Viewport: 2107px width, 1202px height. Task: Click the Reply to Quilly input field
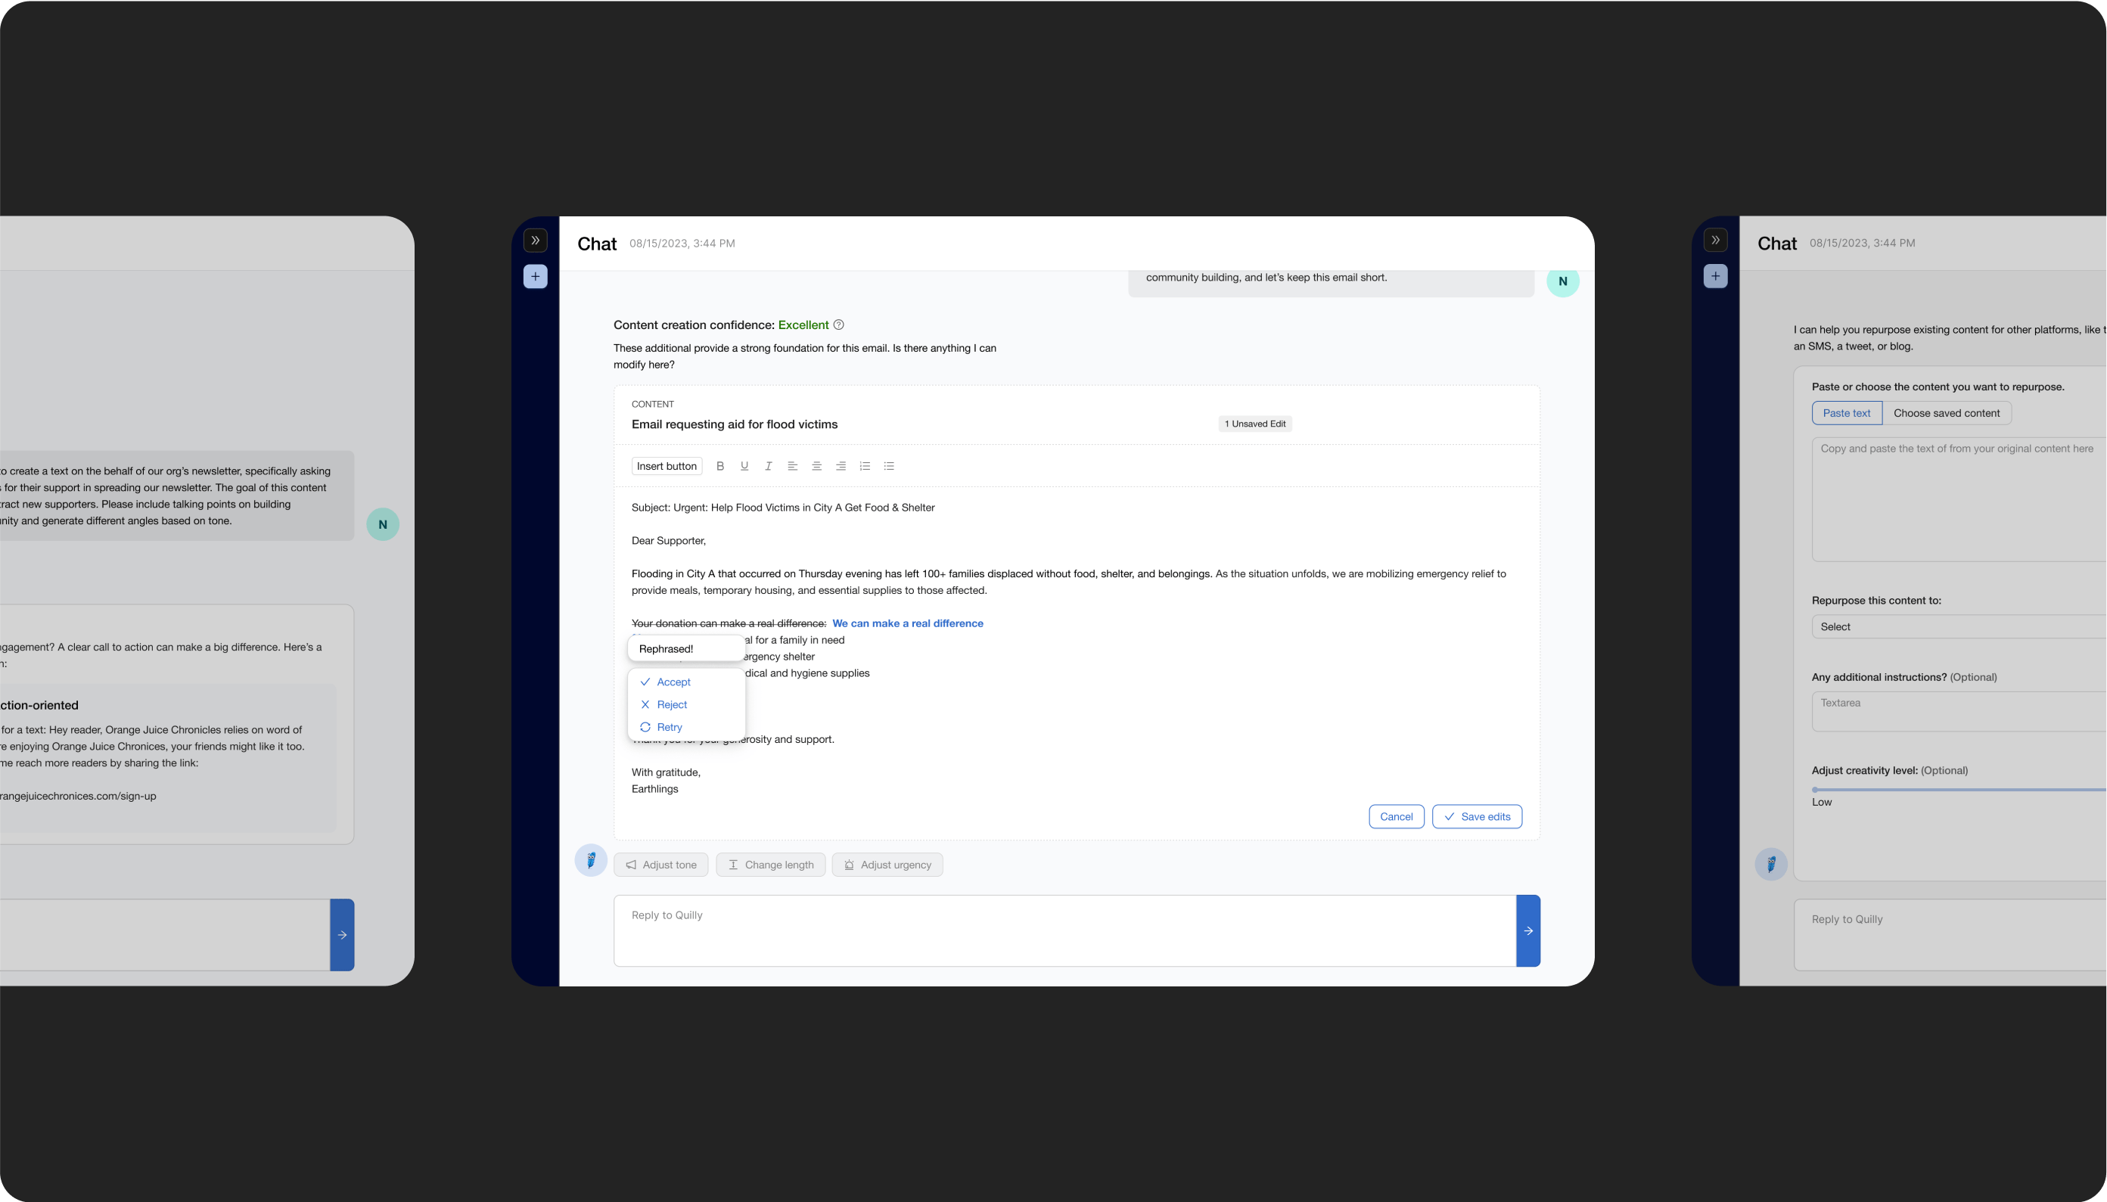[x=1064, y=930]
